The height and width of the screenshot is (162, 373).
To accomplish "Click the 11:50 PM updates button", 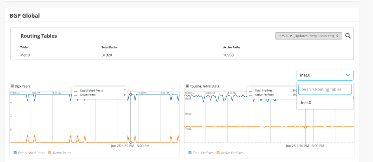I will pos(308,36).
